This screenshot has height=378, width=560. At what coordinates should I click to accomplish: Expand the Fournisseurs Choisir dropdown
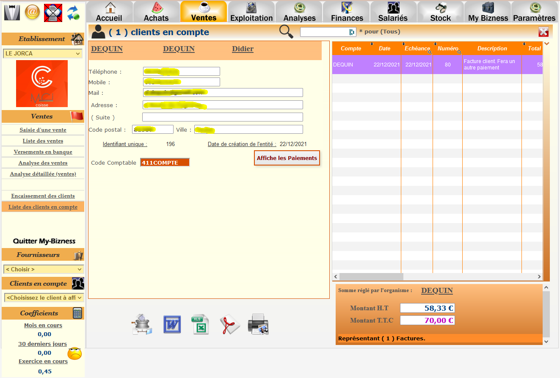(44, 269)
